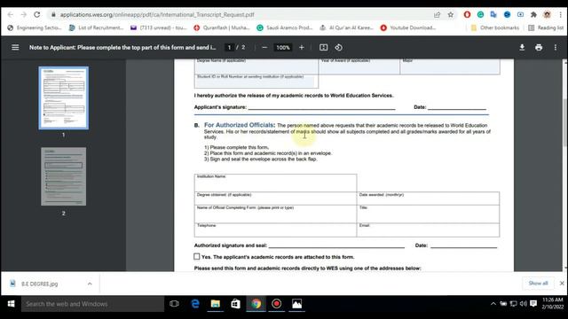Click the PDF page number field
The image size is (568, 319).
pyautogui.click(x=229, y=47)
